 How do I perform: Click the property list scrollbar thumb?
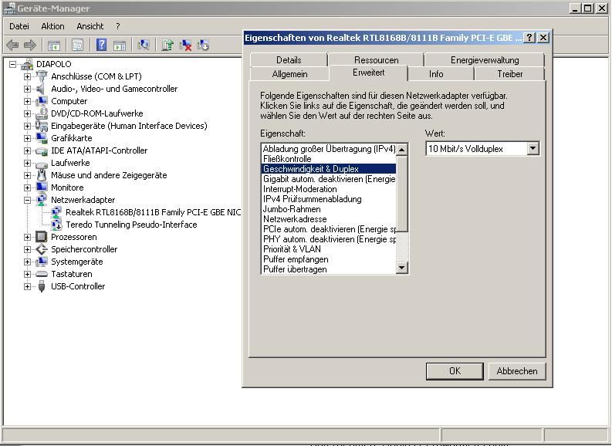401,194
